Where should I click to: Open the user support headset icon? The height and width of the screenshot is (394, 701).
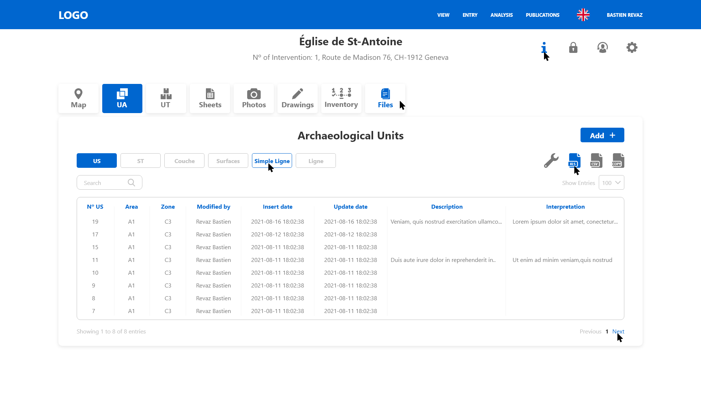click(x=602, y=47)
